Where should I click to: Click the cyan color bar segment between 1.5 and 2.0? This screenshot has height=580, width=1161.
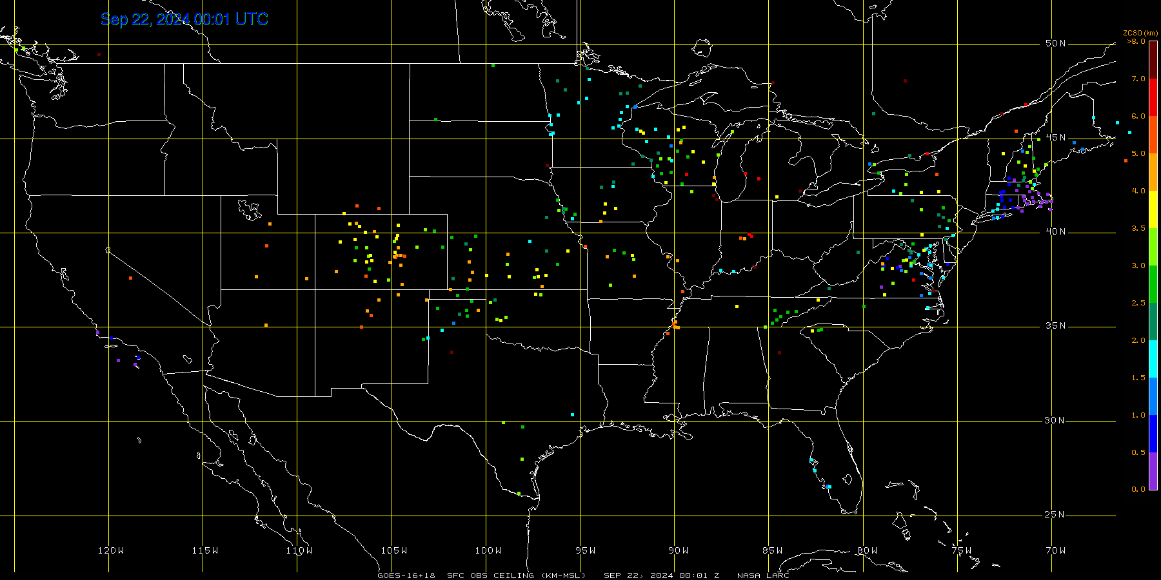click(x=1153, y=359)
